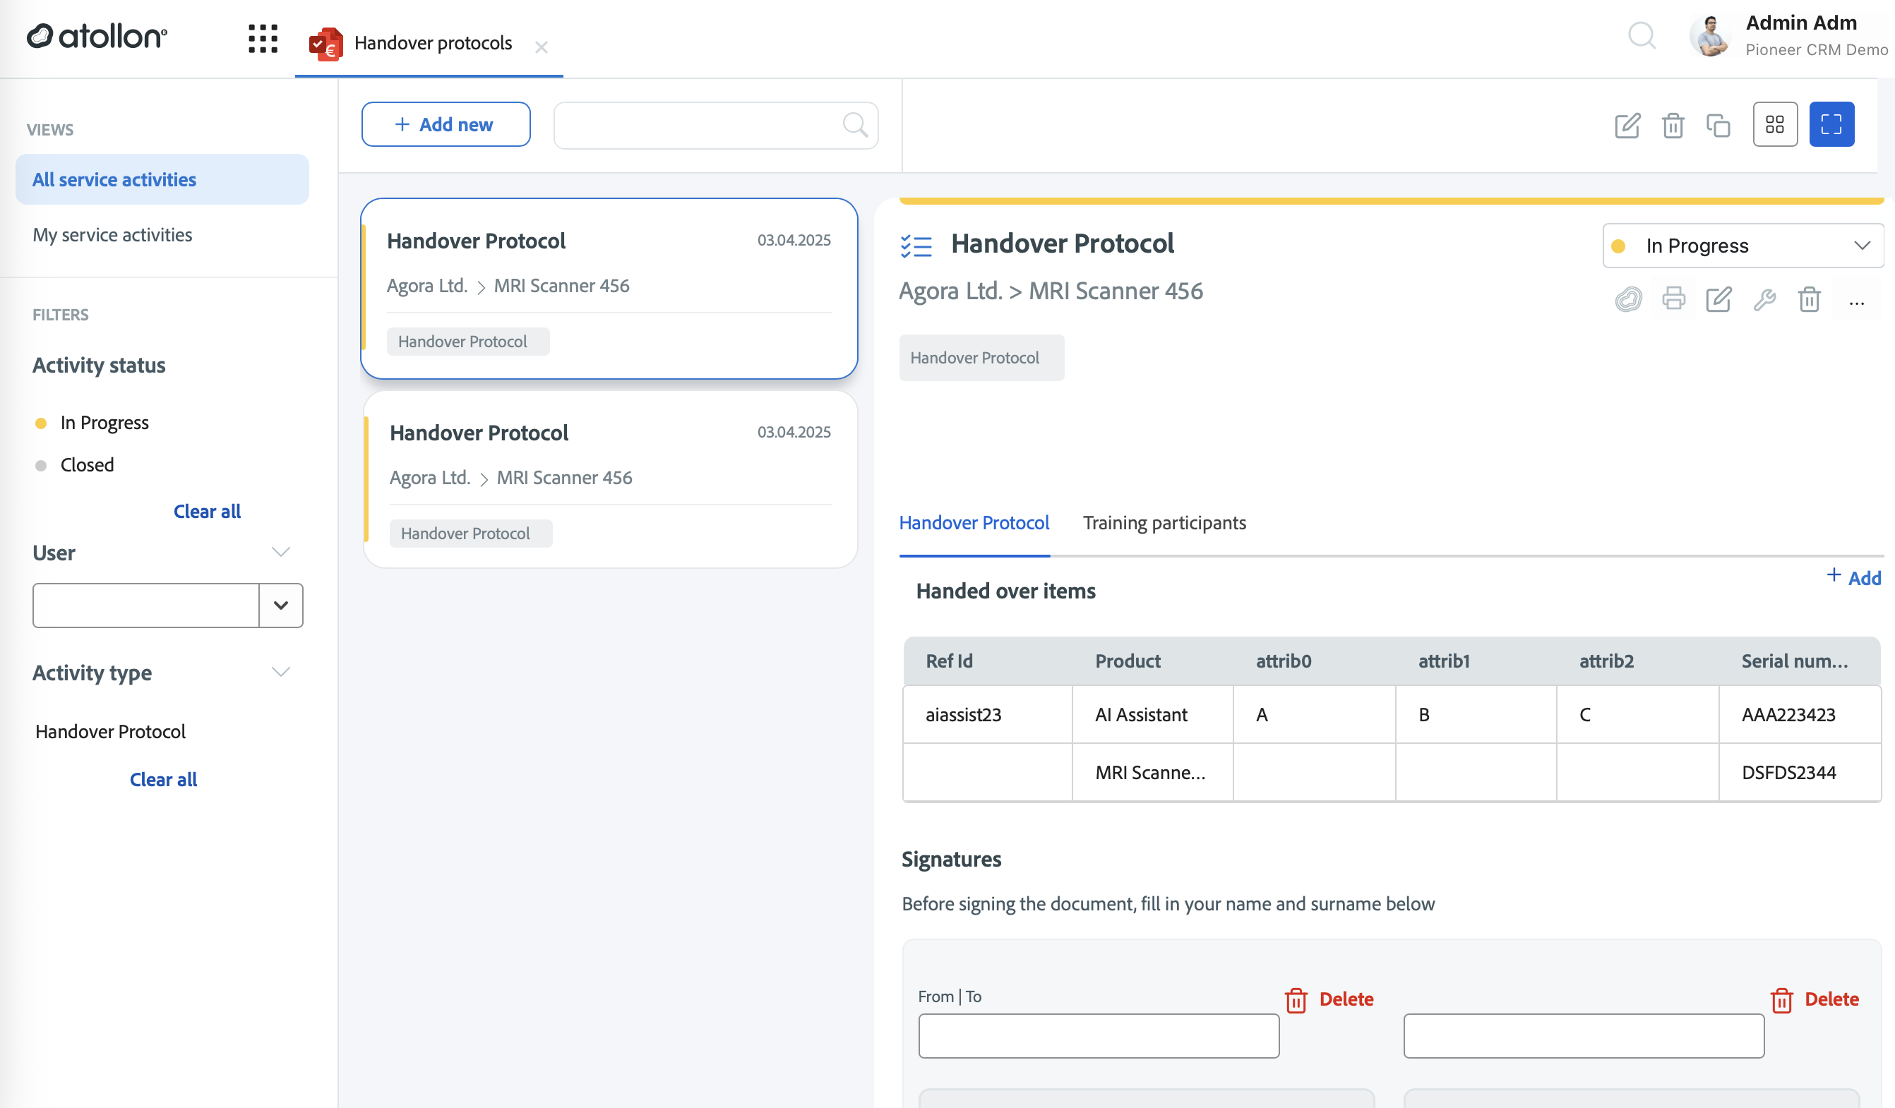This screenshot has width=1895, height=1108.
Task: Open the wrench settings icon
Action: click(1764, 299)
